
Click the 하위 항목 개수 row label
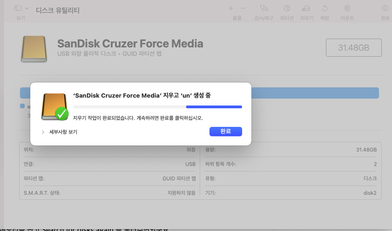(x=221, y=164)
